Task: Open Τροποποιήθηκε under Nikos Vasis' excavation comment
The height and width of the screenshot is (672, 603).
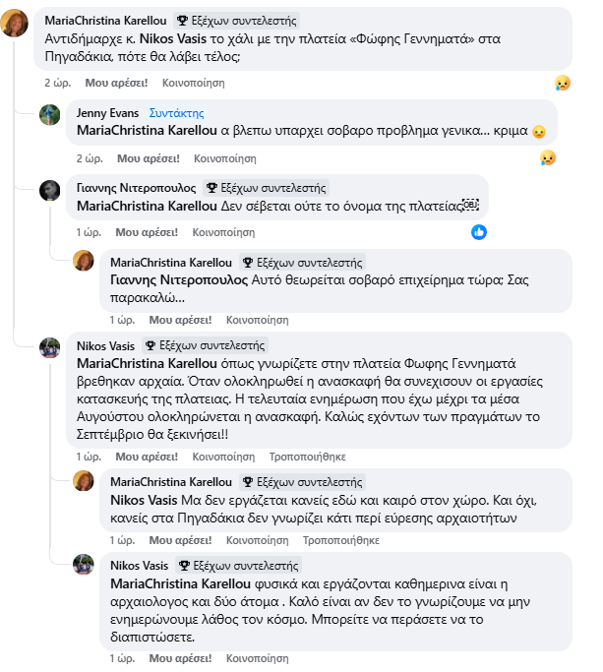Action: (x=308, y=457)
